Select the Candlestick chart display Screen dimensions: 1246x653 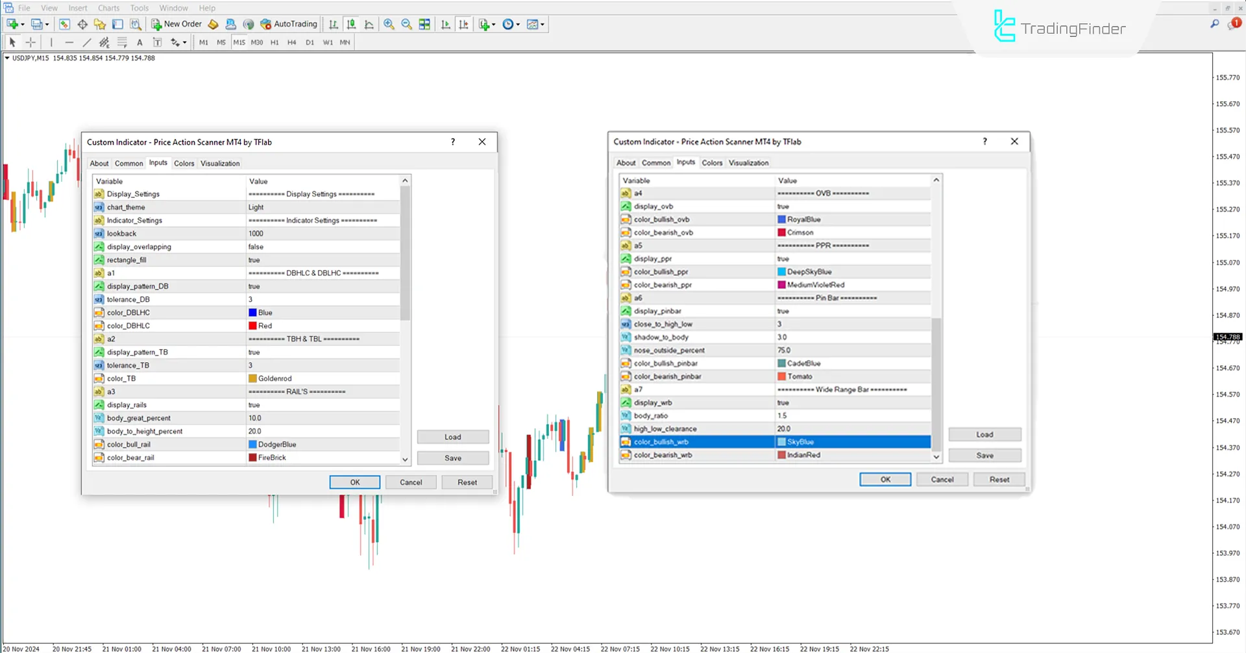click(x=351, y=24)
